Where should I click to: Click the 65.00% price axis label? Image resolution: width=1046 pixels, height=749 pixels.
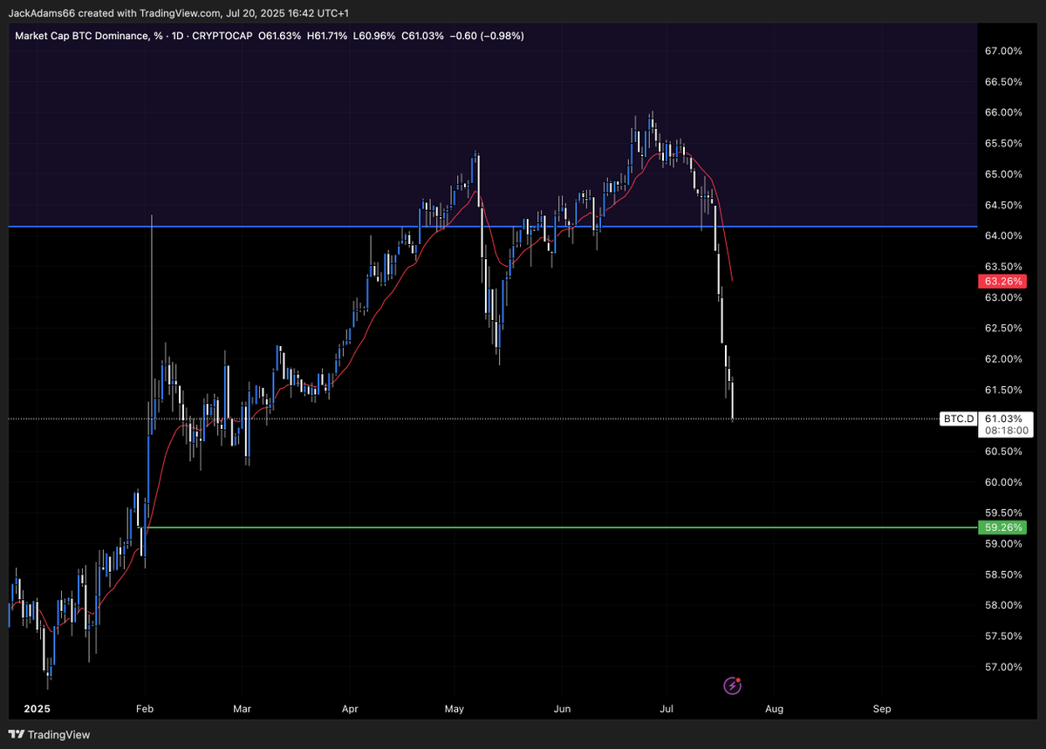pos(1003,174)
